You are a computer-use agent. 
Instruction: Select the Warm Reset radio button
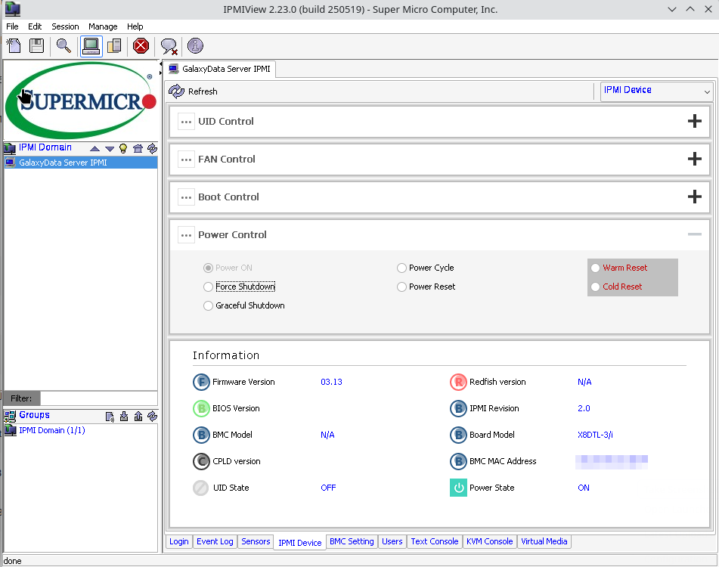click(595, 268)
